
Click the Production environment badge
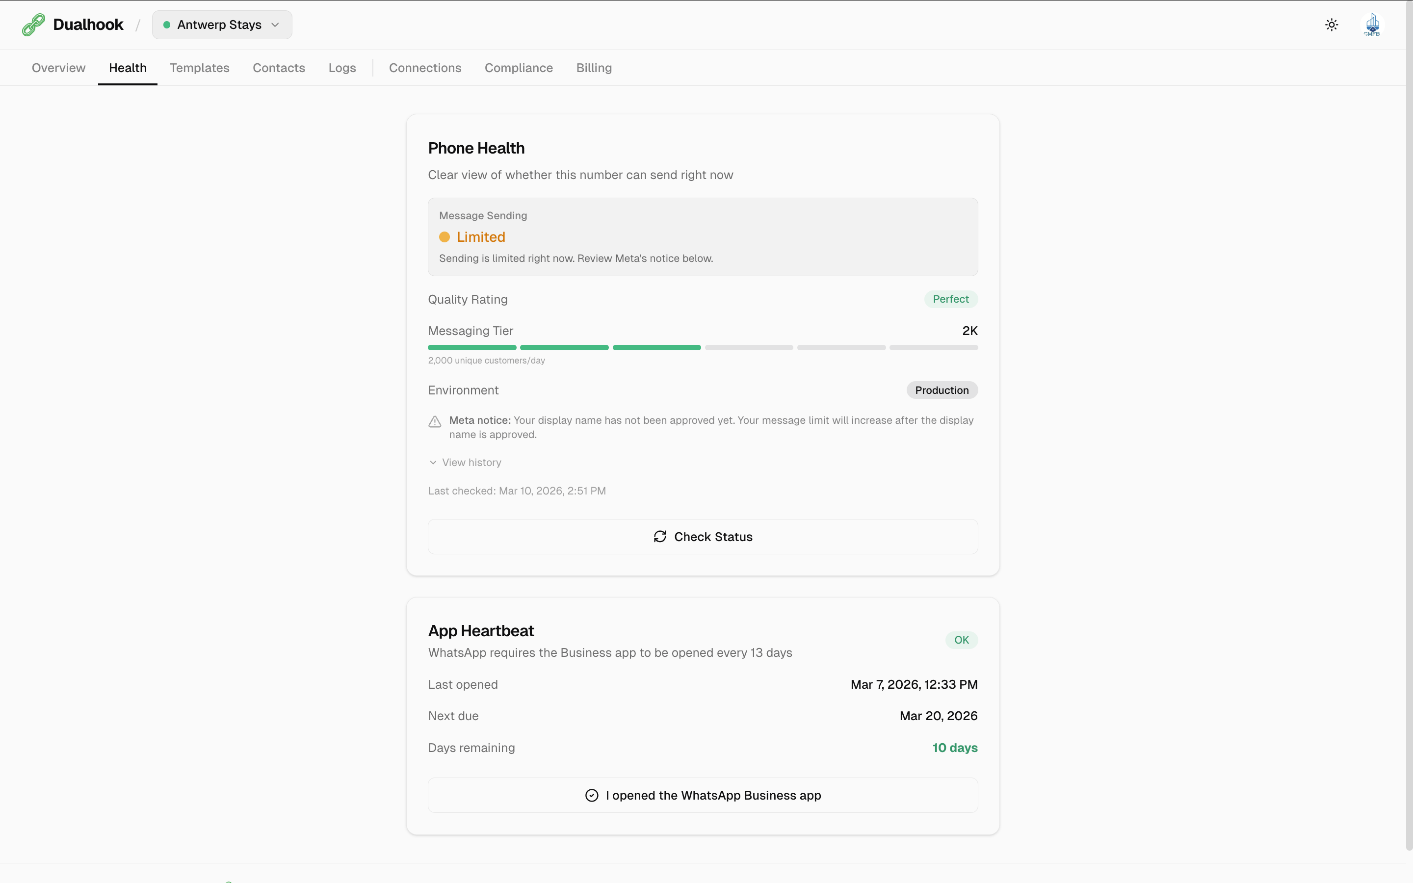coord(942,390)
